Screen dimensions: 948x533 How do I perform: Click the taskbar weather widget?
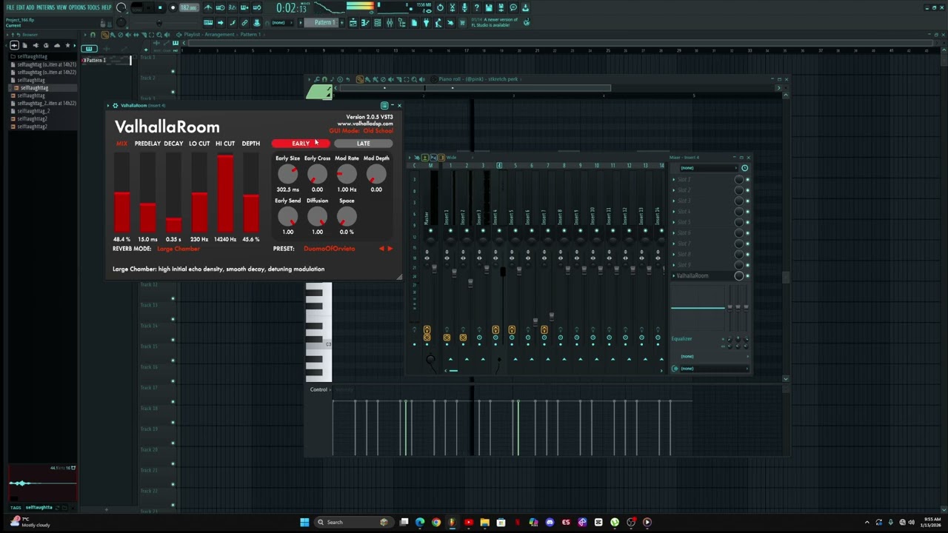point(31,522)
